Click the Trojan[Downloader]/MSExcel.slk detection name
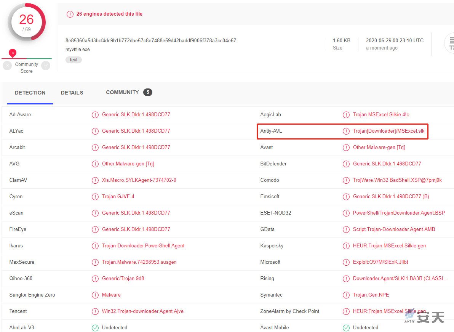 coord(388,131)
